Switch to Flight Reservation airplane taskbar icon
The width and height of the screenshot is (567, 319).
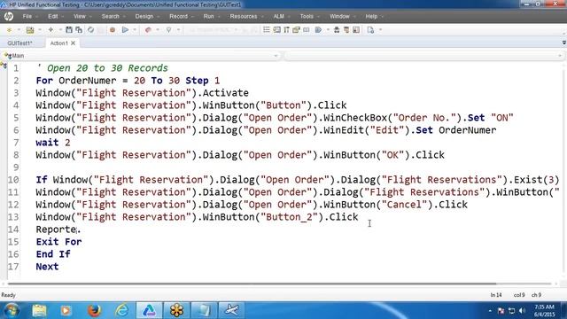point(231,310)
